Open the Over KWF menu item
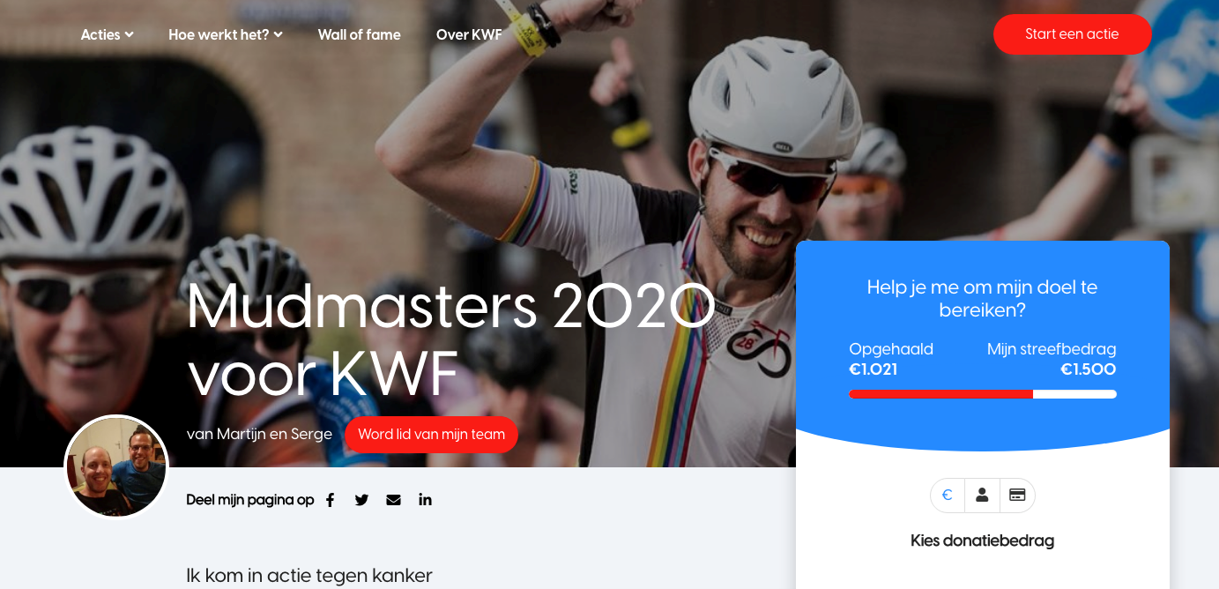1219x589 pixels. click(469, 34)
